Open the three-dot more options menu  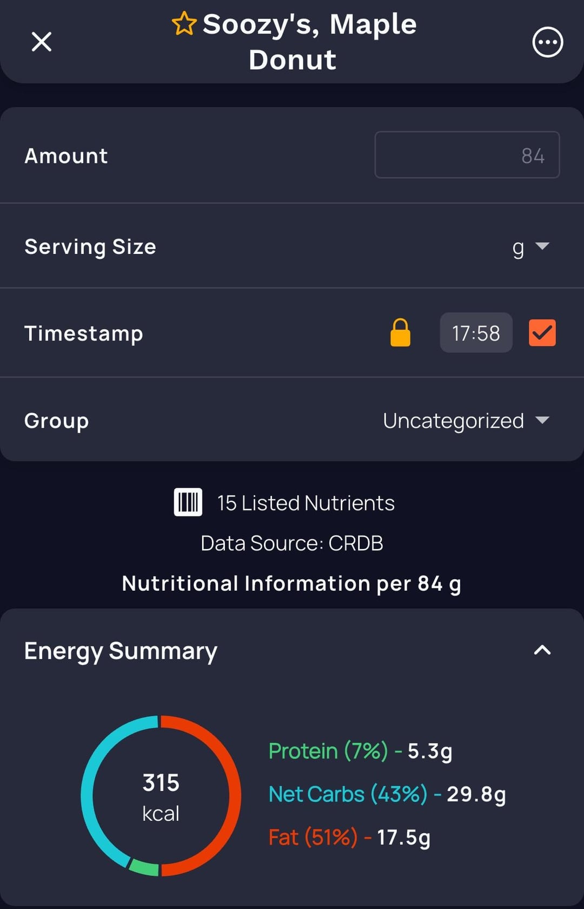547,42
